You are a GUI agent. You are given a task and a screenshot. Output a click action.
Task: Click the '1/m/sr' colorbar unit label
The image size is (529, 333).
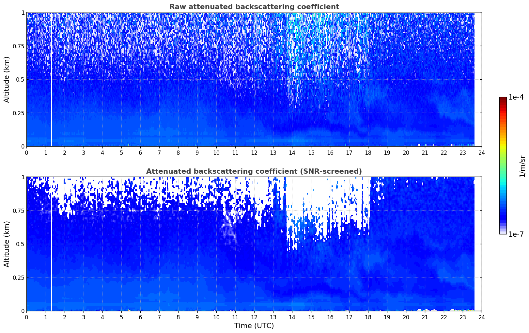click(x=522, y=166)
